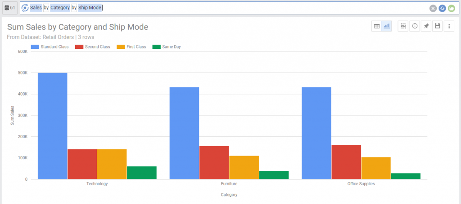The width and height of the screenshot is (461, 204).
Task: Select the 'Category' token in the query
Action: tap(60, 8)
